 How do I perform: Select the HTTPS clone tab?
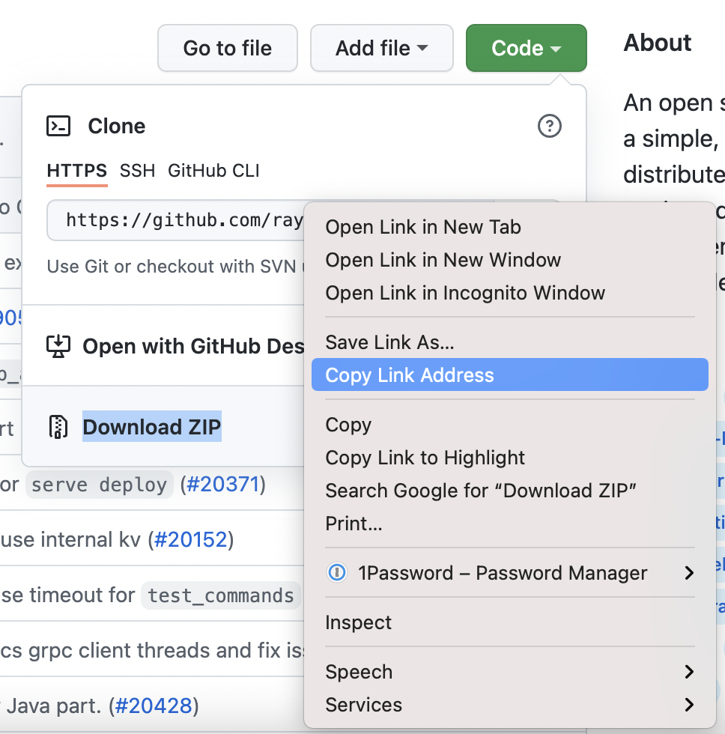point(76,171)
